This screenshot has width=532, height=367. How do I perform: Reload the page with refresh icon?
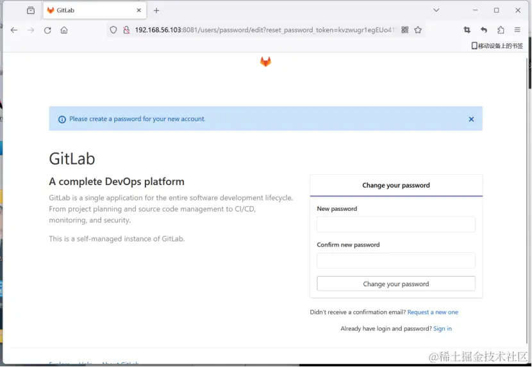pyautogui.click(x=47, y=30)
